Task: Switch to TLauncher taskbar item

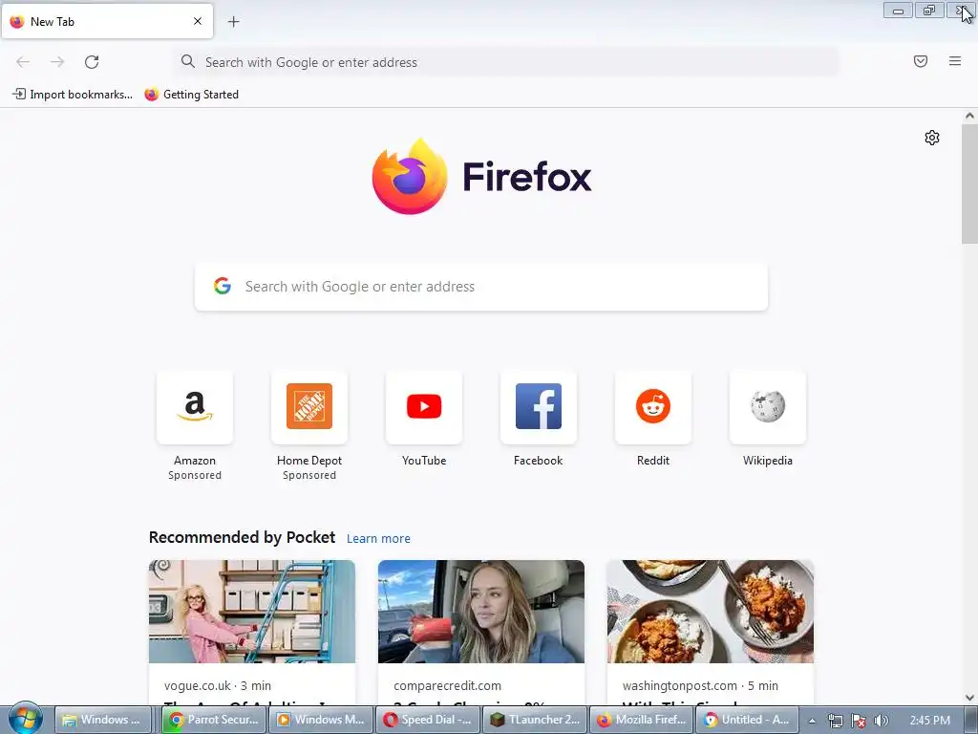Action: 535,720
